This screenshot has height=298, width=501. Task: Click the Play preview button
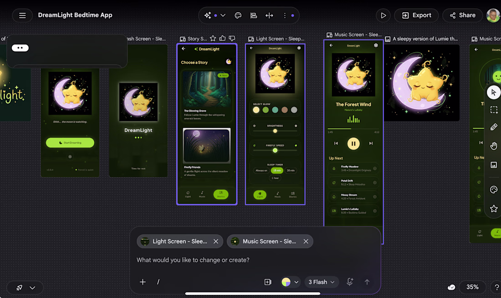point(383,15)
